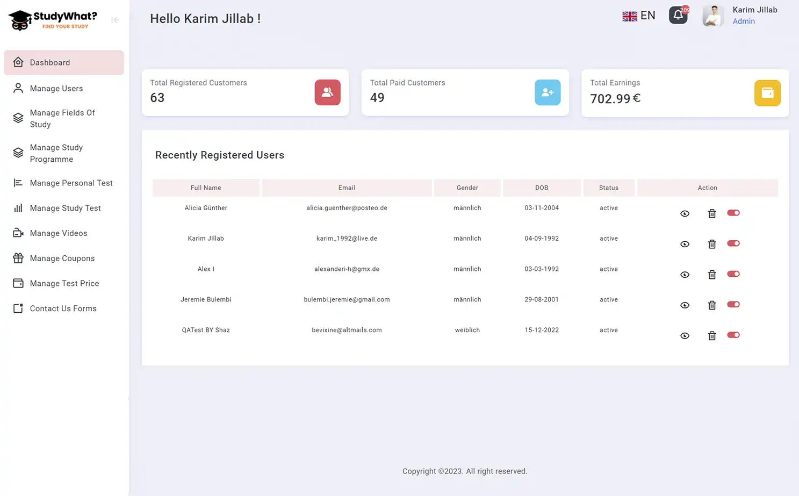View details of Jeremie Bulembi with eye icon
Viewport: 799px width, 496px height.
tap(685, 305)
